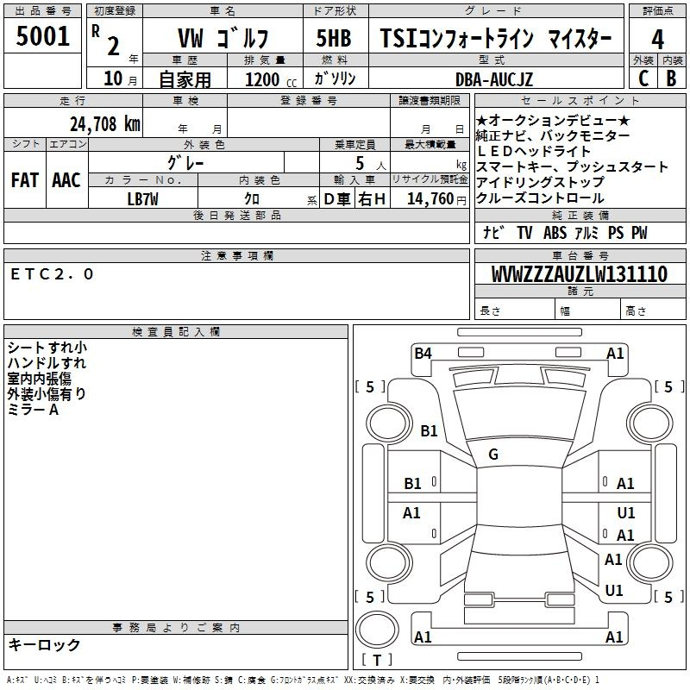Screen dimensions: 690x690
Task: Click the steering side 右H
Action: coord(372,199)
